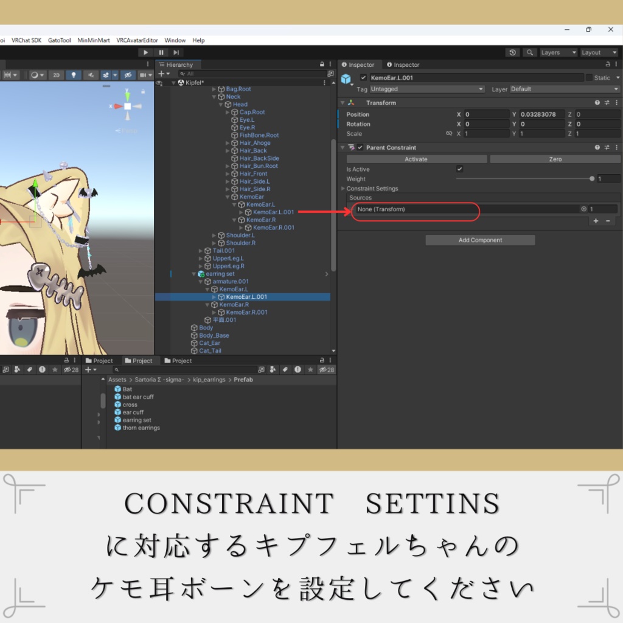The width and height of the screenshot is (623, 623).
Task: Open the MinMinMart menu
Action: 93,40
